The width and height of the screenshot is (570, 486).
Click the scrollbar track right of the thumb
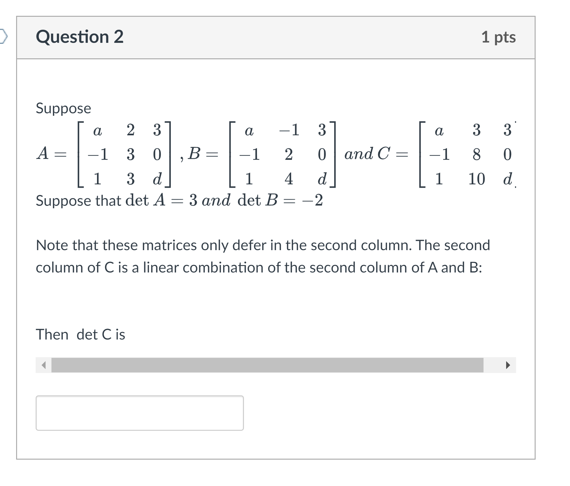pyautogui.click(x=492, y=365)
